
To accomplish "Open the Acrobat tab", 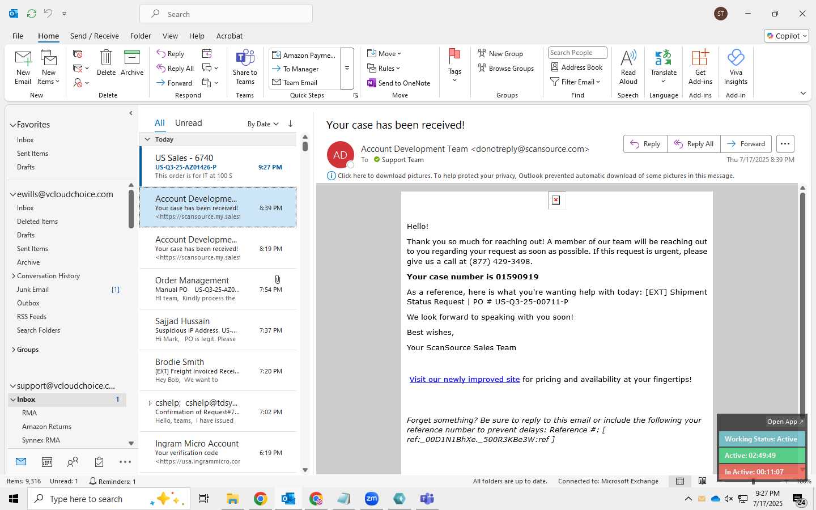I will pos(229,36).
